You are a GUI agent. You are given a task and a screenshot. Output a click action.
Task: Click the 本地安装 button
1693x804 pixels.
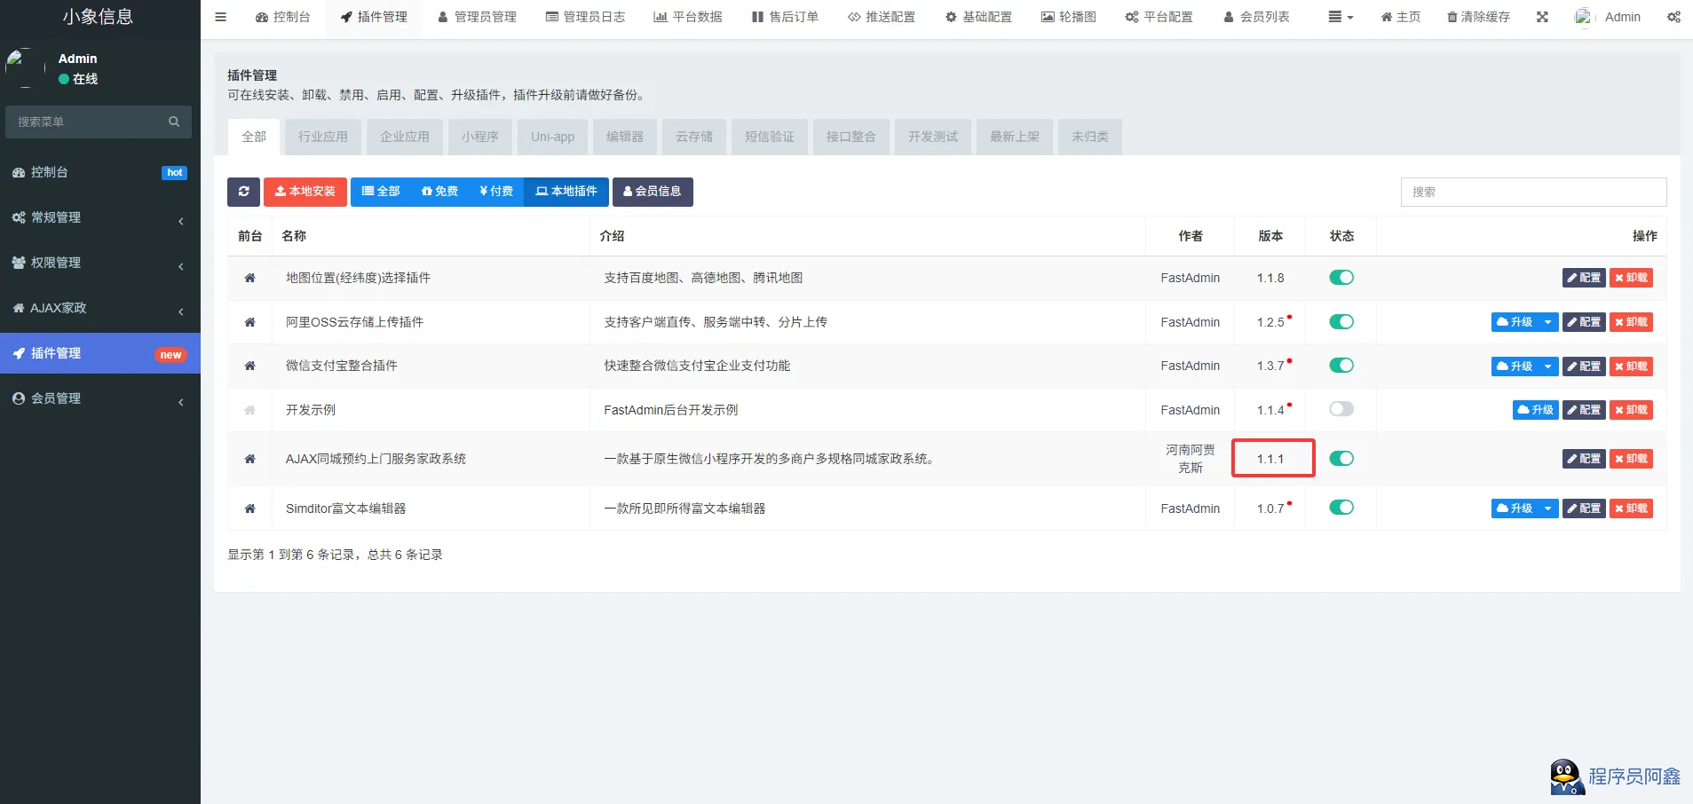click(305, 192)
